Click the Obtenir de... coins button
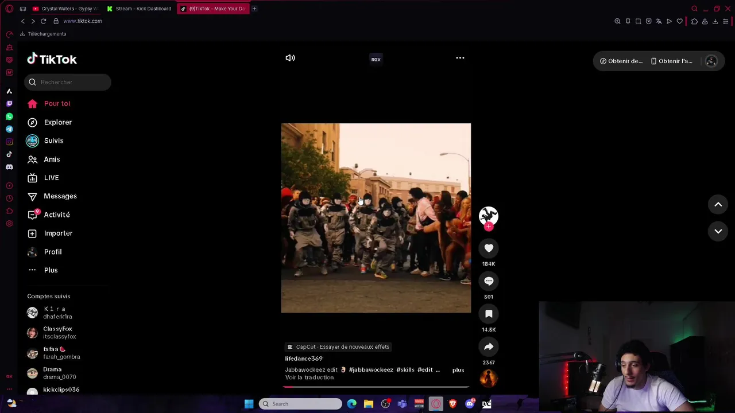The height and width of the screenshot is (413, 735). coord(621,61)
